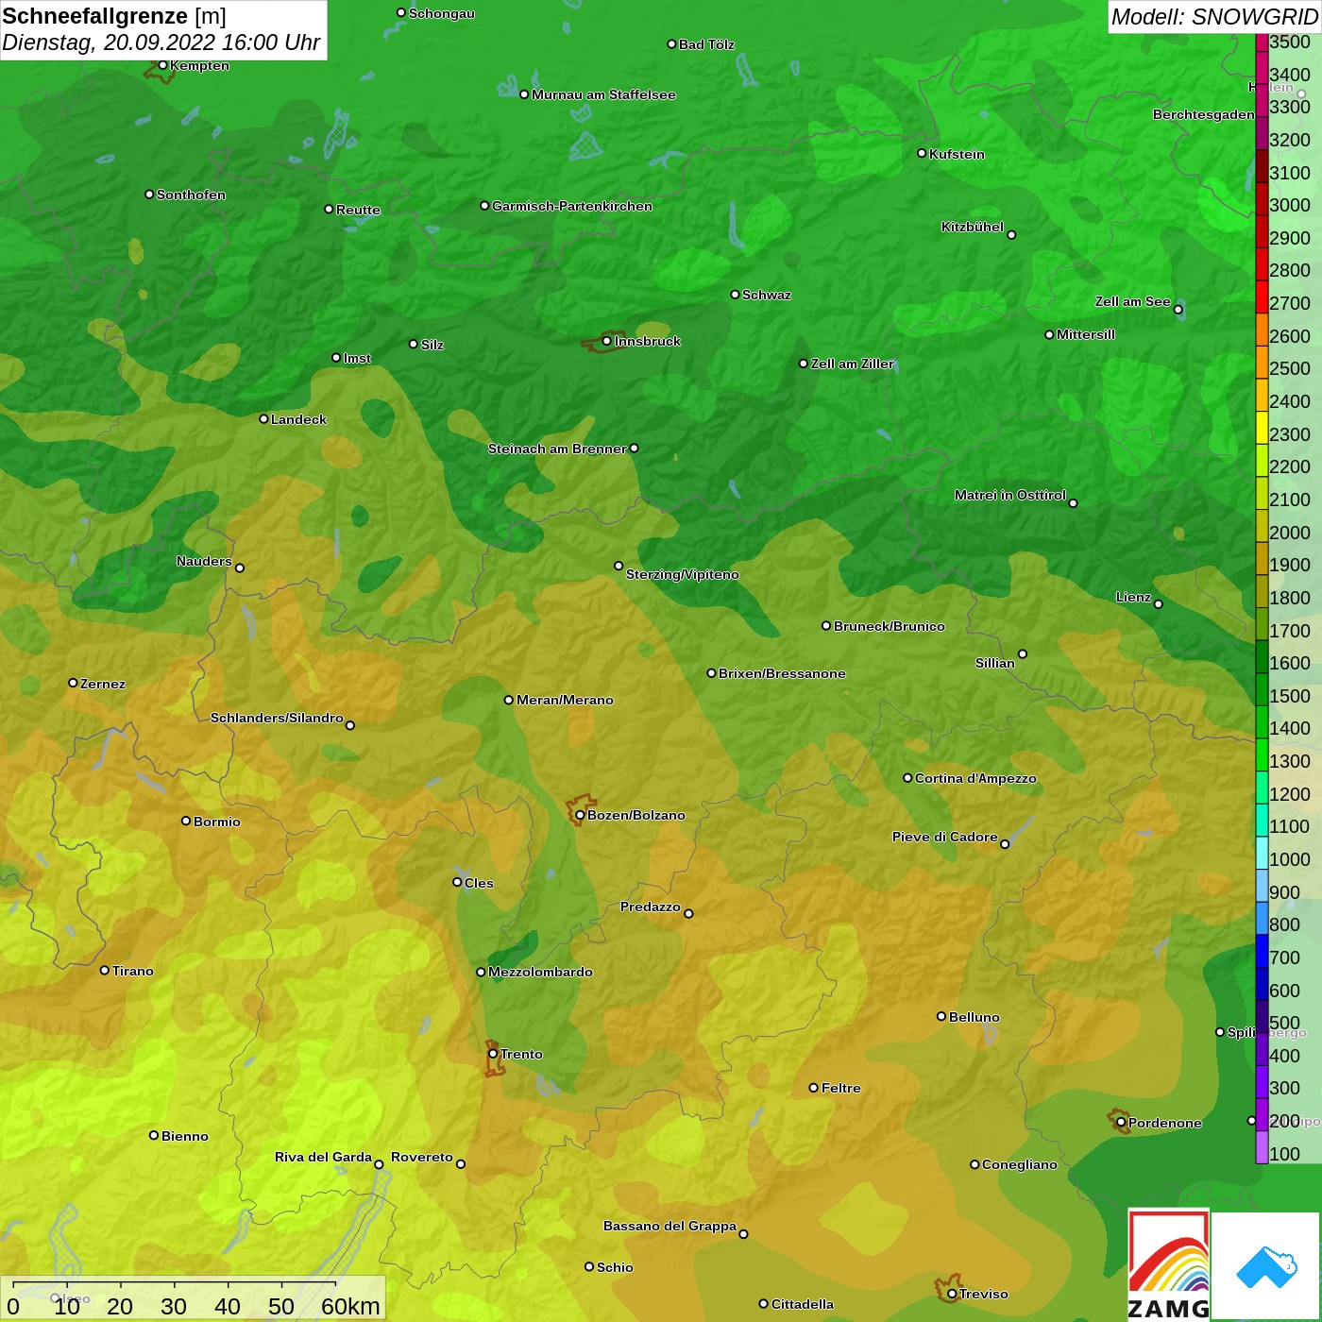
Task: Click the 'Rovereto' label
Action: click(x=422, y=1157)
